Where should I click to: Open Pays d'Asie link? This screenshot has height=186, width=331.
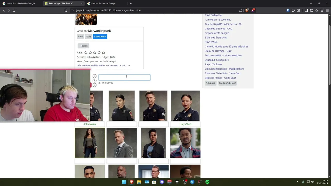[x=211, y=42]
